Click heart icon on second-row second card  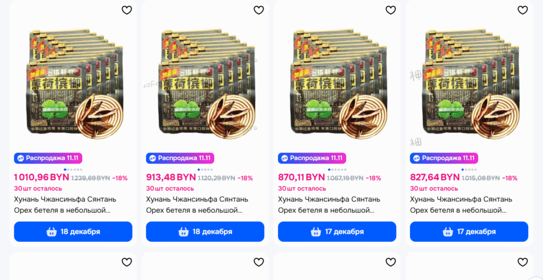coord(259,263)
